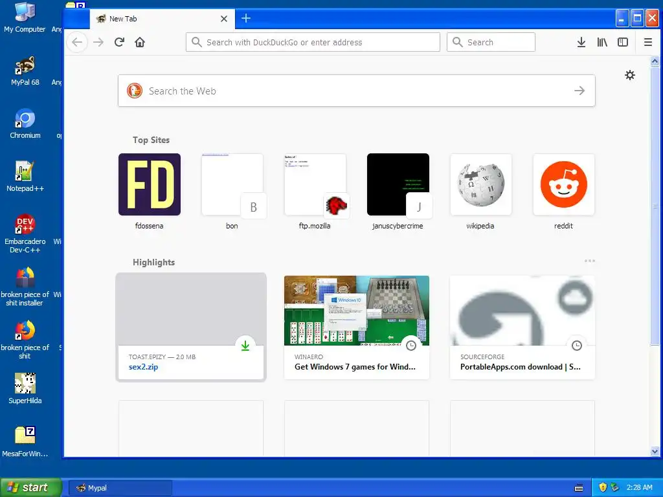Screen dimensions: 663x497
Task: Select My Computer desktop icon
Action: pyautogui.click(x=25, y=17)
